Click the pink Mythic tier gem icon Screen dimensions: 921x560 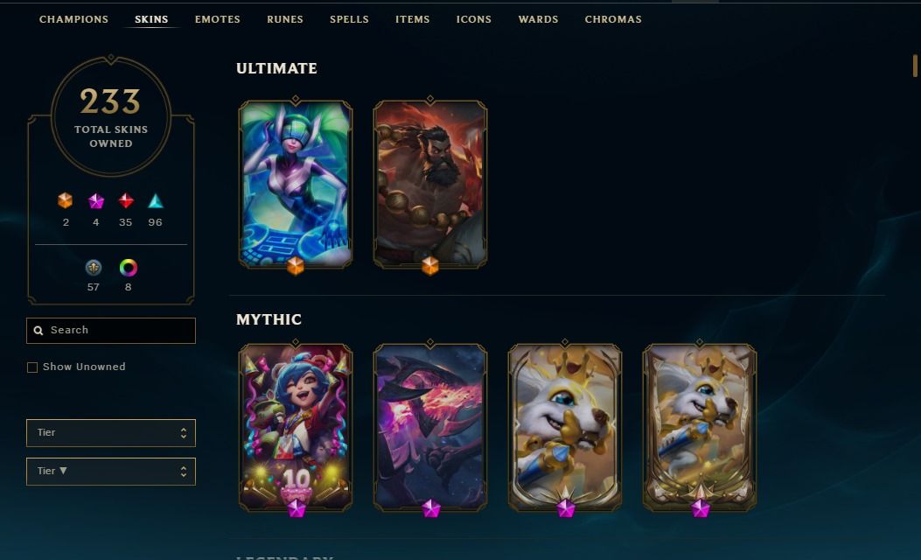[x=95, y=201]
